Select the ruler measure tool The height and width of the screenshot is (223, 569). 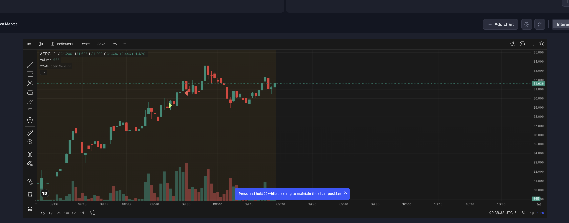point(30,132)
